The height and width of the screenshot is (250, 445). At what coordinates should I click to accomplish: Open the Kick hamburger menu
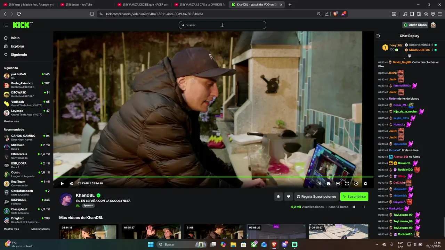pos(7,25)
